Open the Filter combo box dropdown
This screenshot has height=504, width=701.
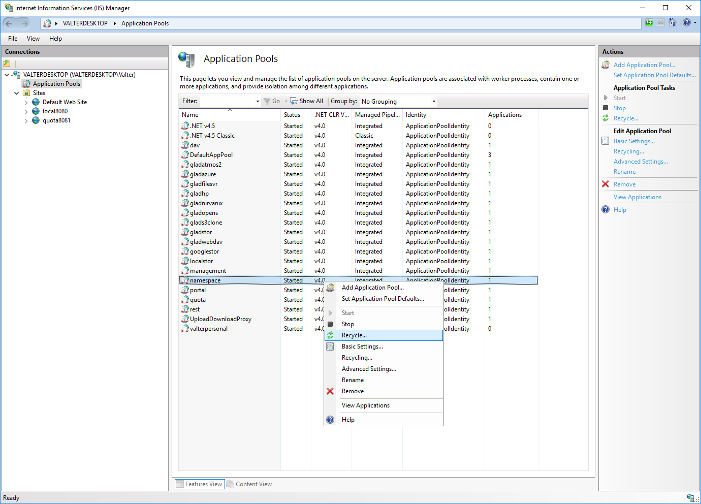[258, 102]
